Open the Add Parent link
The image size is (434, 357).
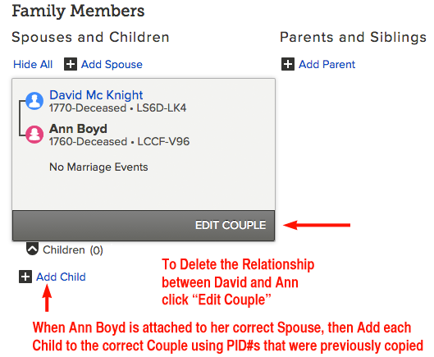click(x=327, y=65)
